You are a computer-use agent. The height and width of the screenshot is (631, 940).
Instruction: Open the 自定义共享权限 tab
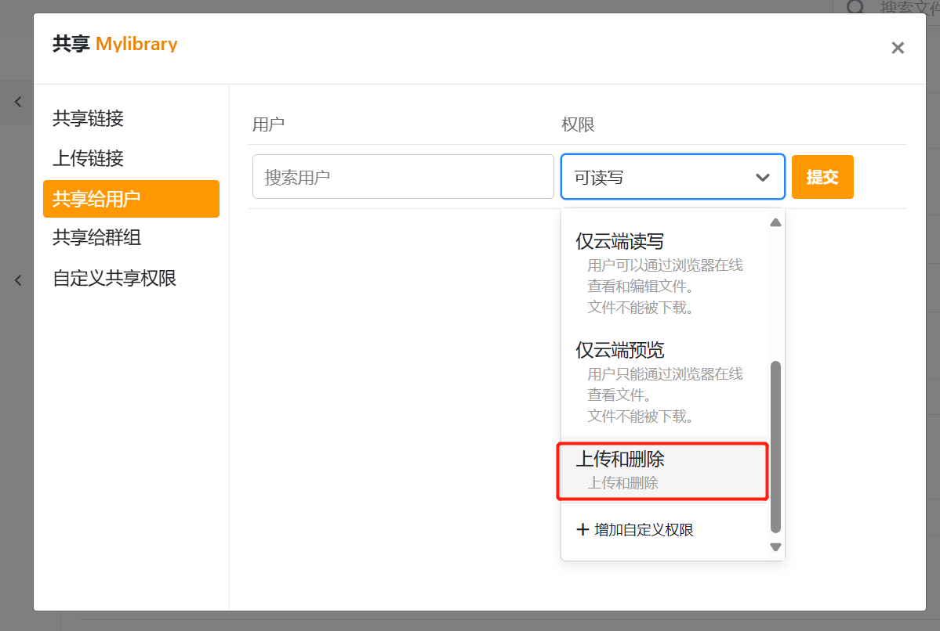(x=114, y=278)
